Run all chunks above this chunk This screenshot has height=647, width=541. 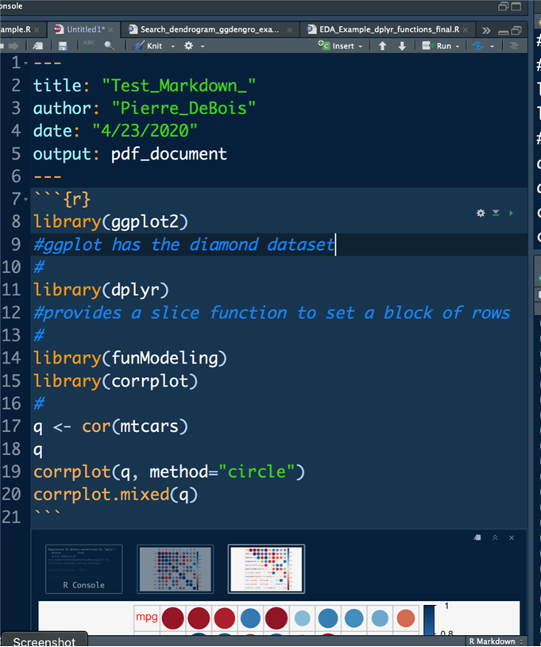(496, 213)
